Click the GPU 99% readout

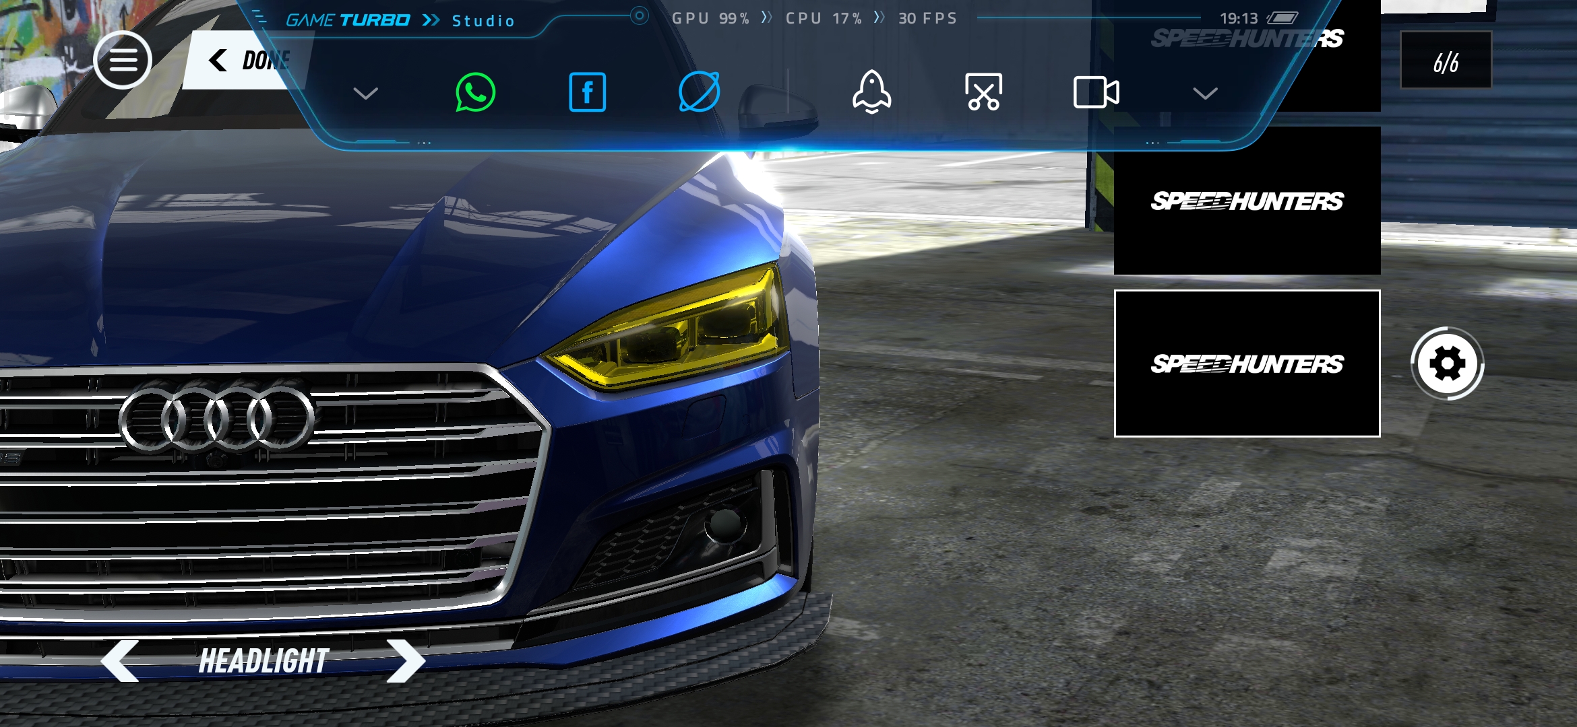tap(710, 18)
